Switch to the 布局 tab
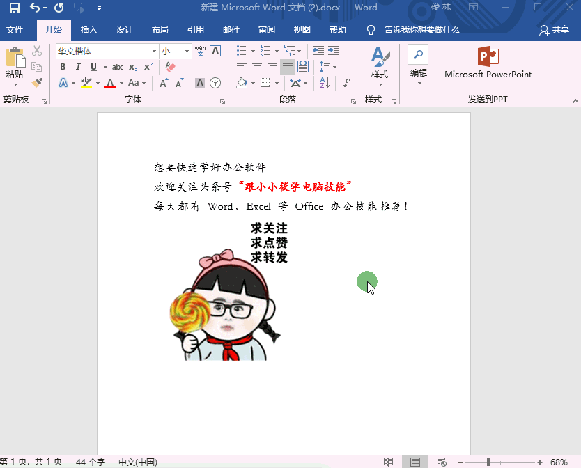The width and height of the screenshot is (581, 468). point(160,30)
